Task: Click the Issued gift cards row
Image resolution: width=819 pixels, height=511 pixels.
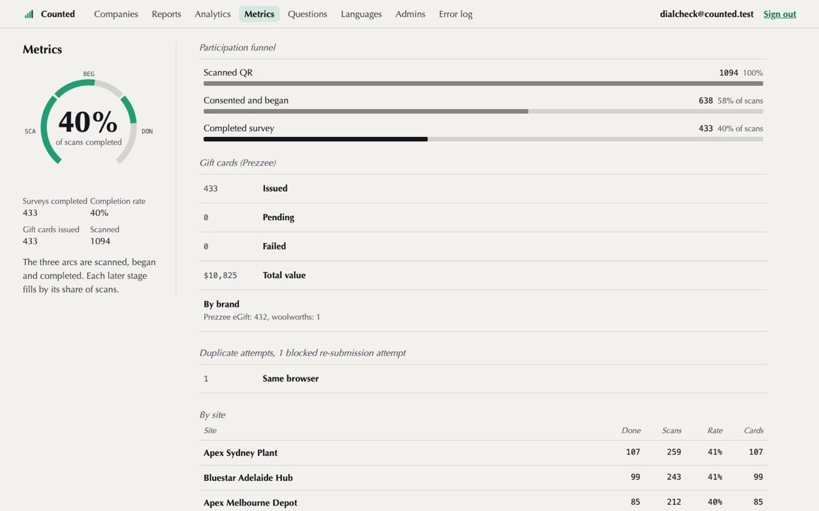Action: pos(483,189)
